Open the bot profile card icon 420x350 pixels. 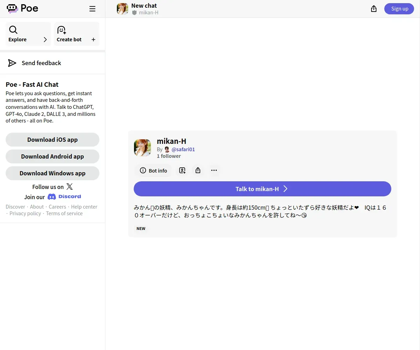click(182, 170)
